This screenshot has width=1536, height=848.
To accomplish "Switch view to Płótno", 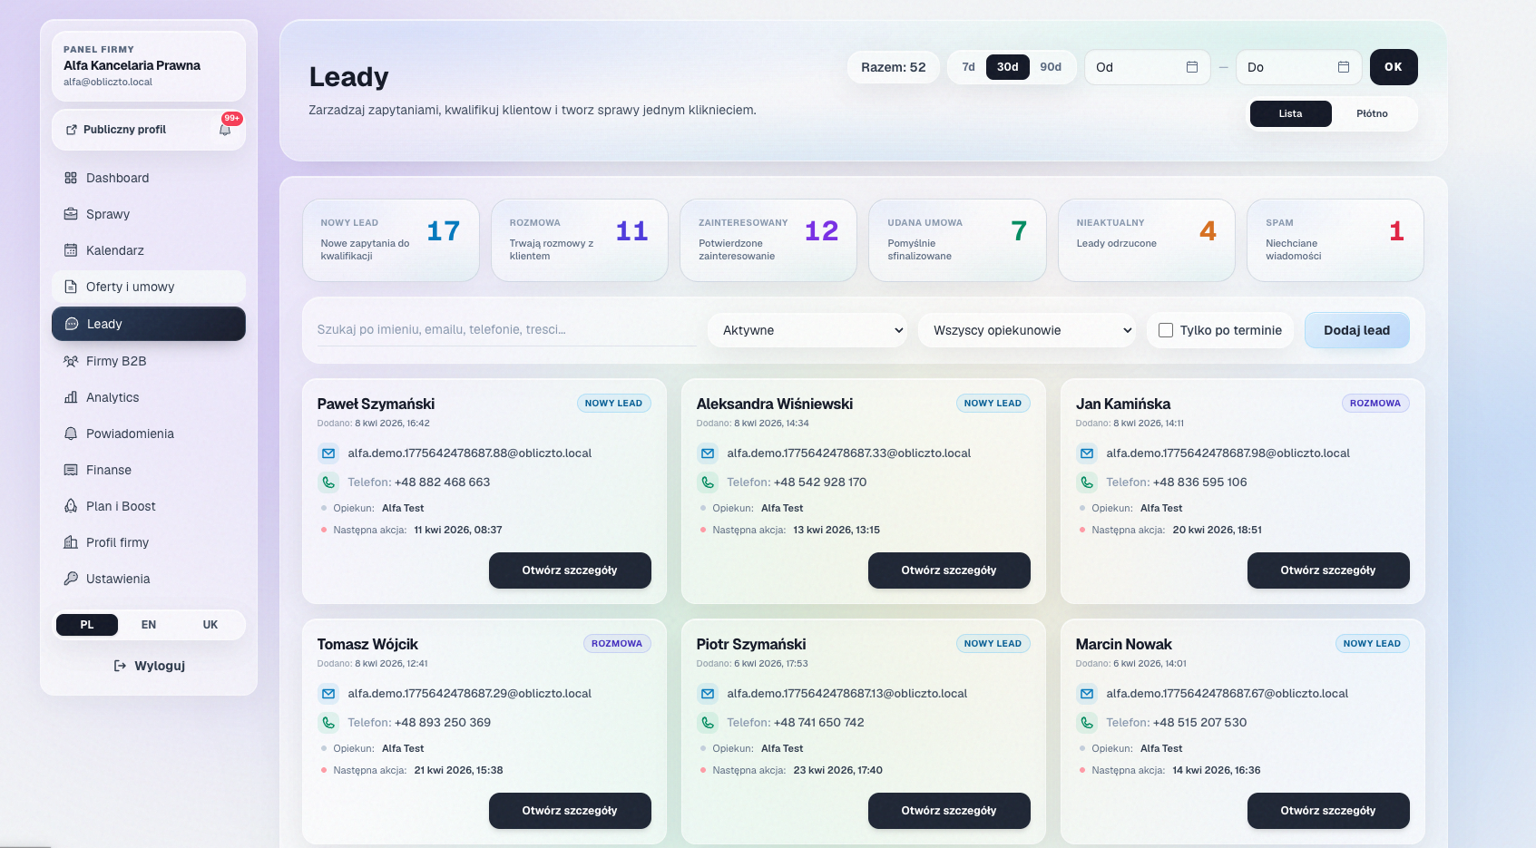I will pyautogui.click(x=1372, y=113).
